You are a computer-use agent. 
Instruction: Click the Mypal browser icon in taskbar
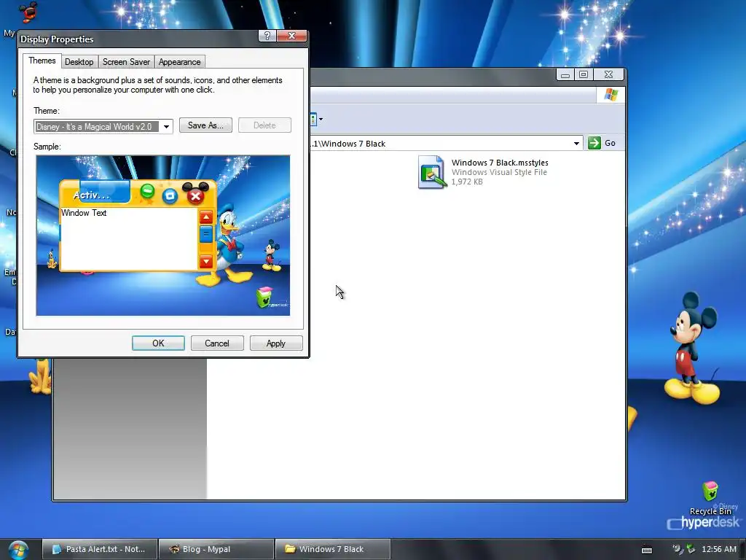tap(174, 549)
